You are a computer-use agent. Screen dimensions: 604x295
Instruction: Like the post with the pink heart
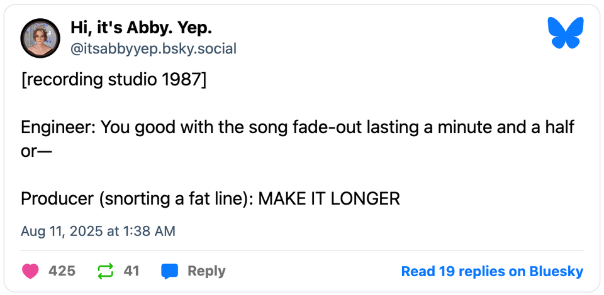(30, 271)
